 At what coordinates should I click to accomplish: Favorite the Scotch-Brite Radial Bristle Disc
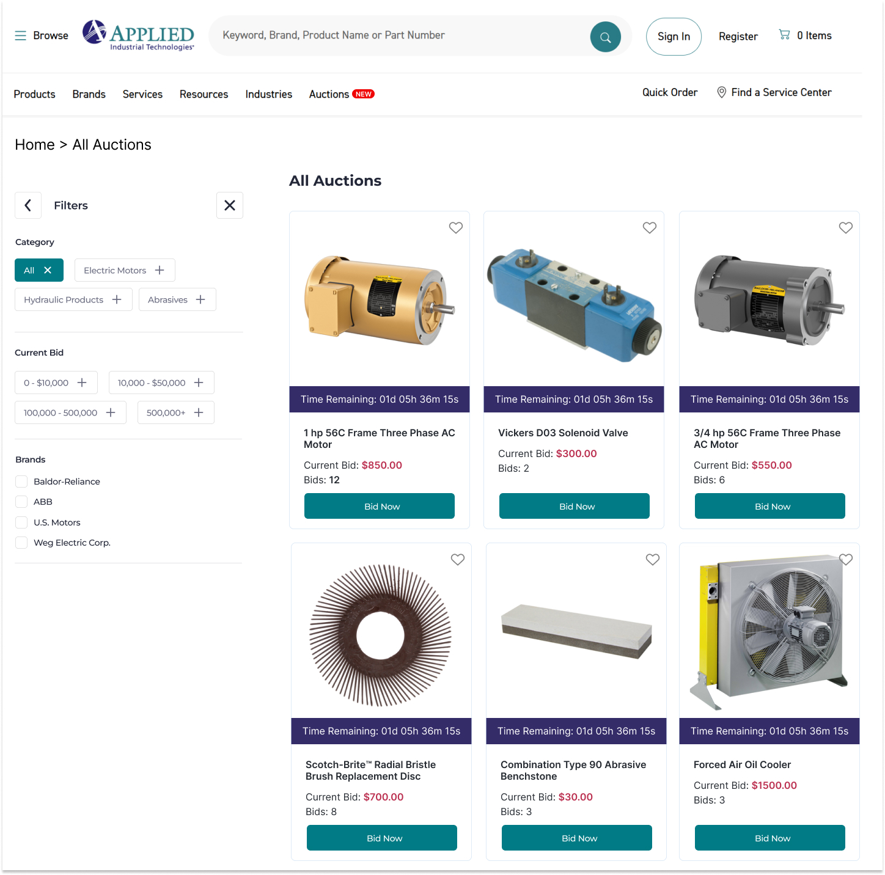tap(458, 559)
